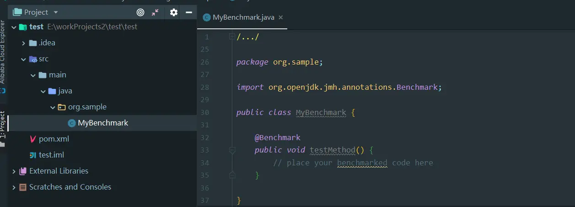Click the project path E:\workProjects2\test\test
575x207 pixels.
tap(92, 27)
